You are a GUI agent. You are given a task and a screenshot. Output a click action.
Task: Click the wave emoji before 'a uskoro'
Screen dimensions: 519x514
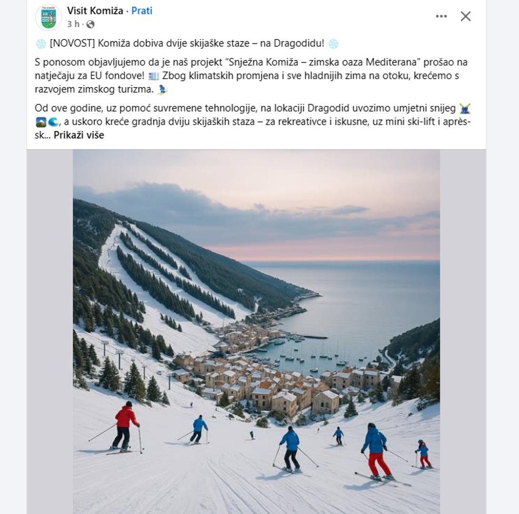pos(53,122)
